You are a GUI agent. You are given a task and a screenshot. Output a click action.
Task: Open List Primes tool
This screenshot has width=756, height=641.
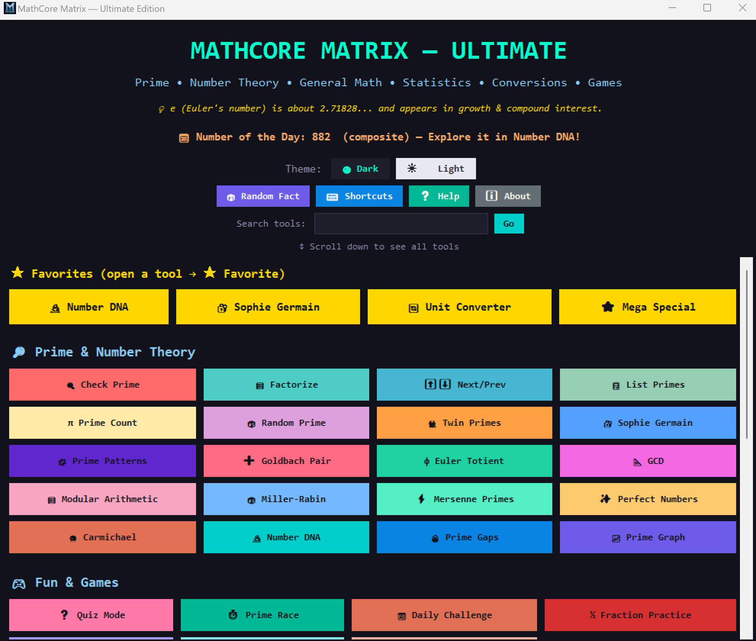[x=648, y=385]
